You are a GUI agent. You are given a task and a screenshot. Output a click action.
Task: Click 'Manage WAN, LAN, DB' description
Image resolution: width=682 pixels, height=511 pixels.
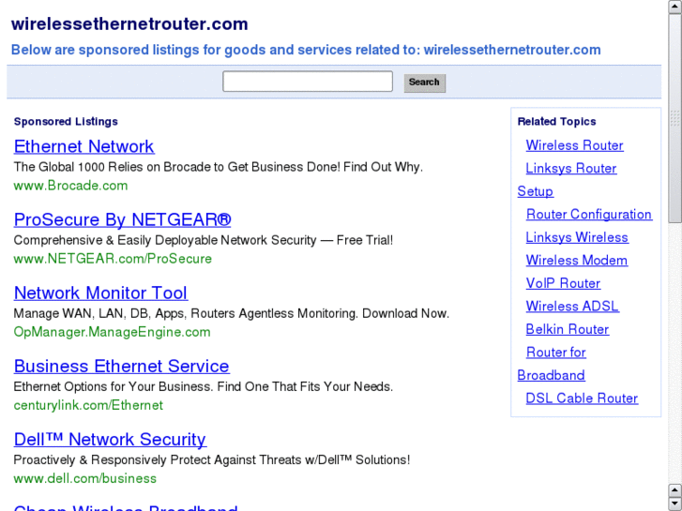232,313
